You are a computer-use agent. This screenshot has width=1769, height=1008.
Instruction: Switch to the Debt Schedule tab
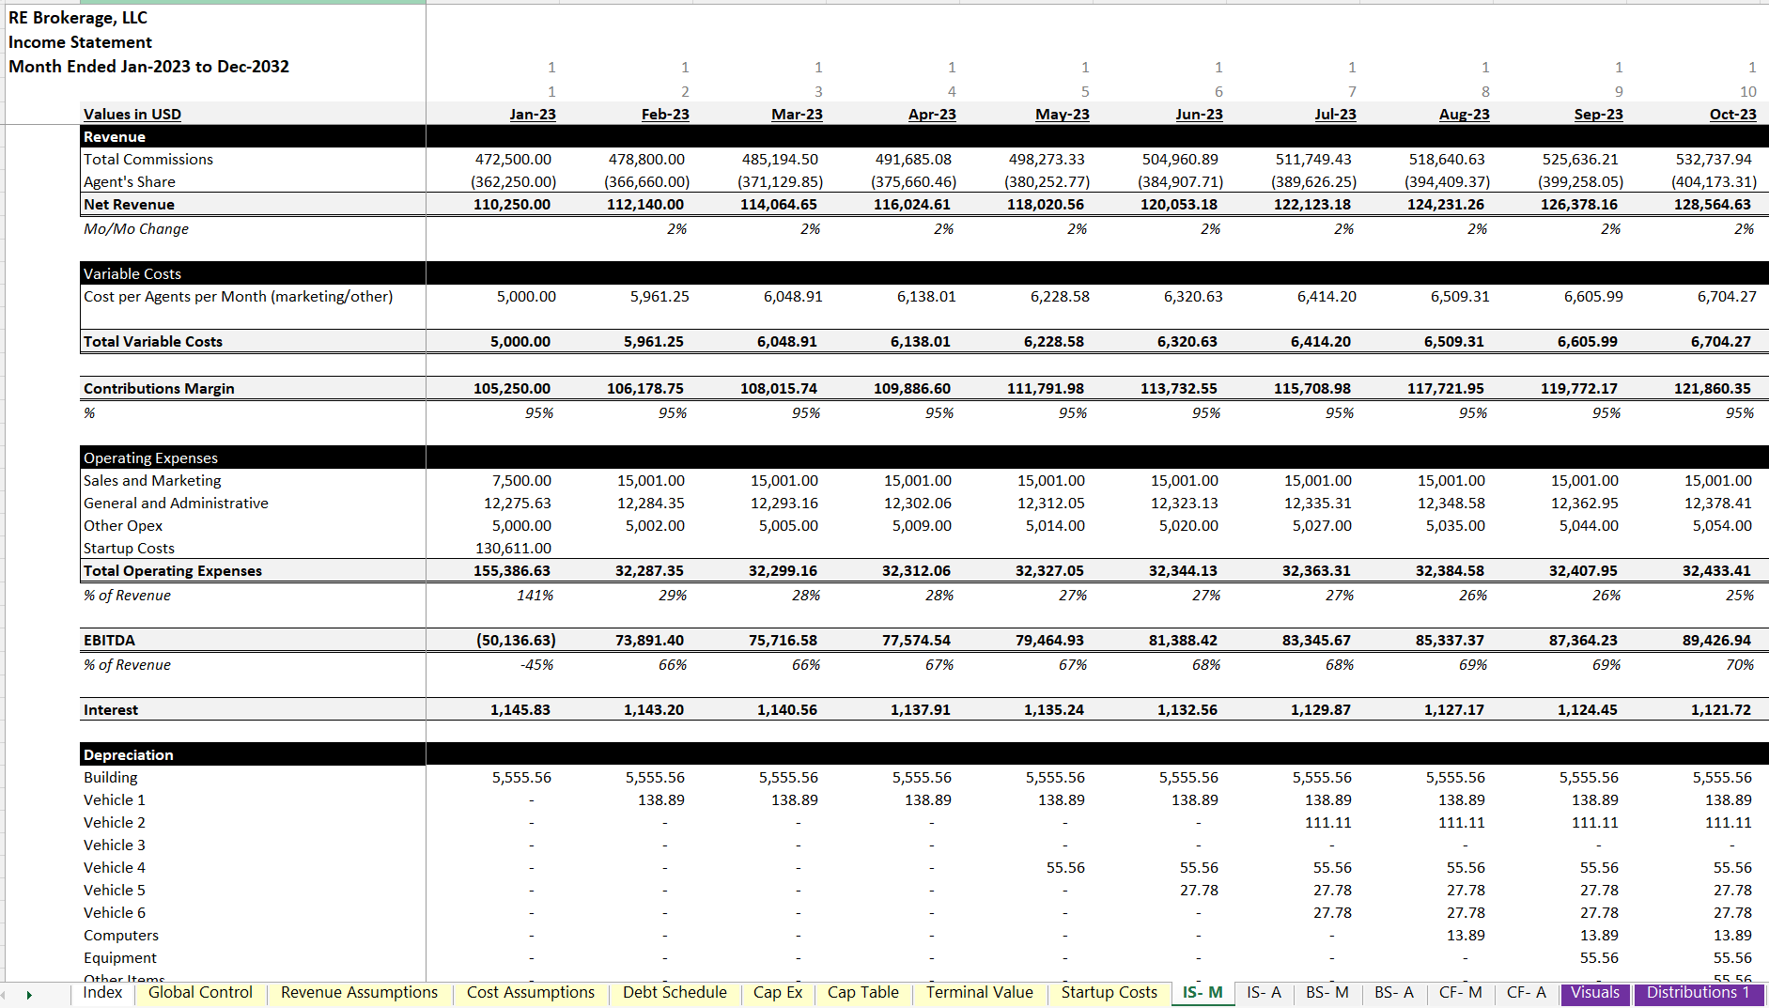[675, 993]
